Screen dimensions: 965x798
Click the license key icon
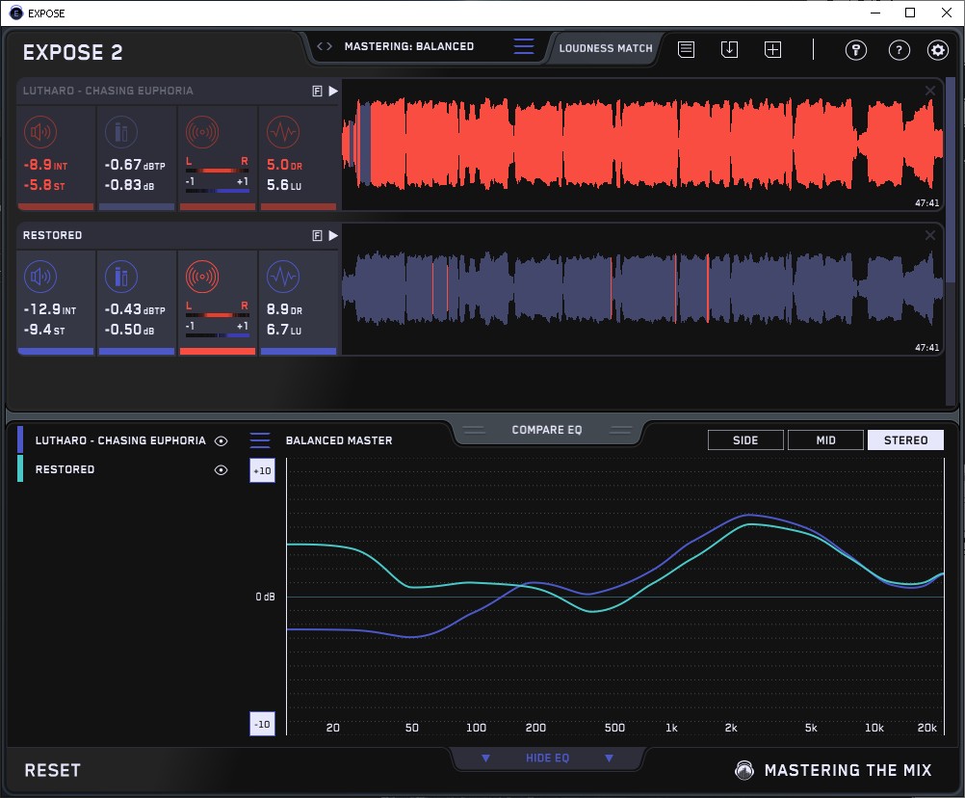[x=856, y=50]
